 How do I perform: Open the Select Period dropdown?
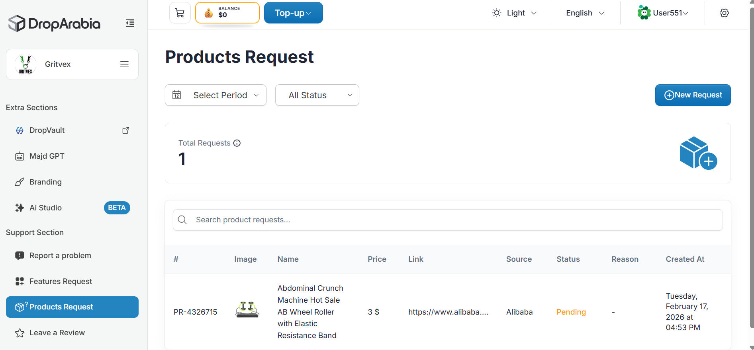coord(215,95)
